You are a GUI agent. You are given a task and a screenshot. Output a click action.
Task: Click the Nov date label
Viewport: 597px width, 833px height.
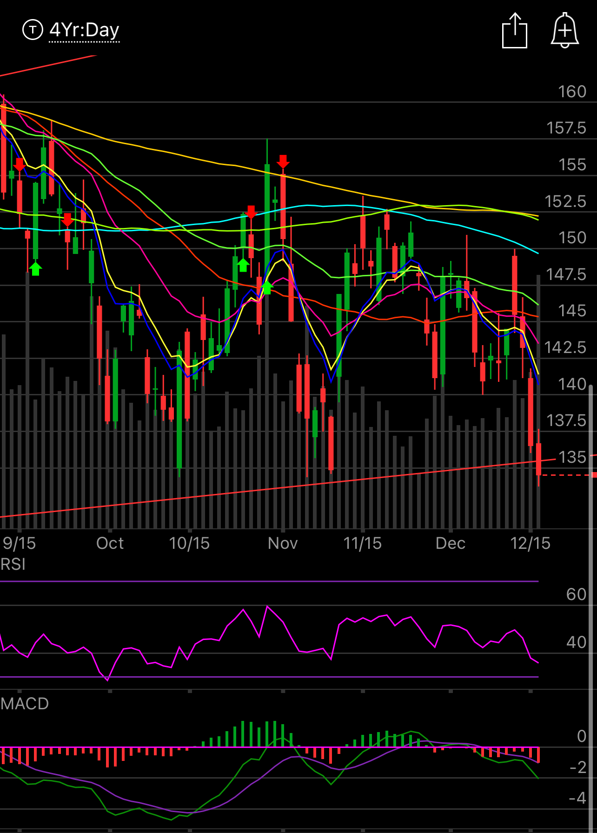(x=283, y=543)
